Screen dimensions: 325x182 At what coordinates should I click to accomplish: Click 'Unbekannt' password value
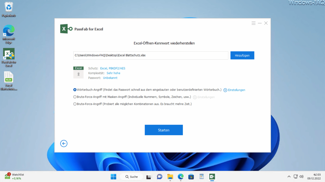pos(110,78)
